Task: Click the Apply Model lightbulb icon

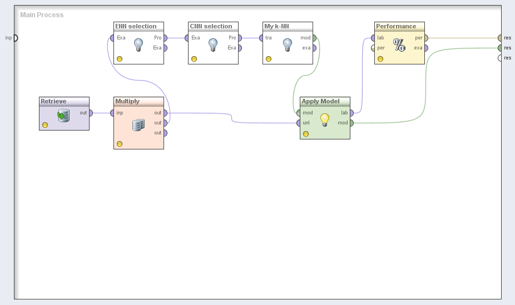Action: pyautogui.click(x=325, y=119)
